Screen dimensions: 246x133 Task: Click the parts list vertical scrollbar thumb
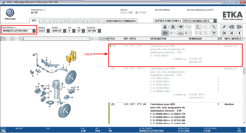click(244, 71)
